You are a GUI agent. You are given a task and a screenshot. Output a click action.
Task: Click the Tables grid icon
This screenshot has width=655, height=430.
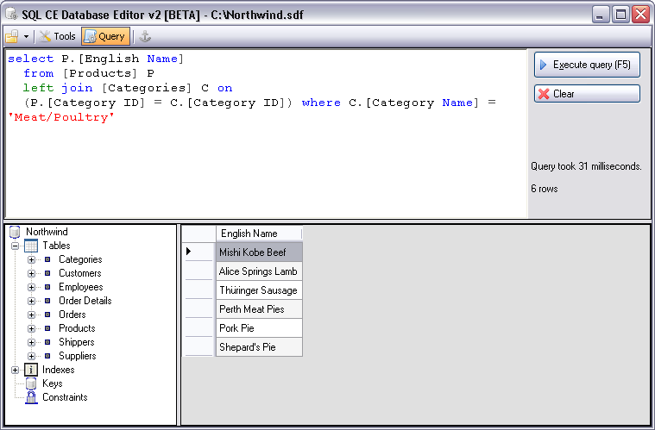[31, 246]
